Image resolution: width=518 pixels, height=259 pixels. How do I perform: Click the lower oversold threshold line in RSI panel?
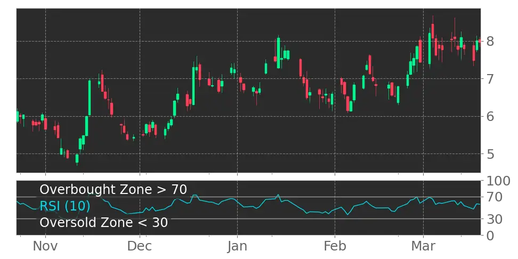[320, 218]
